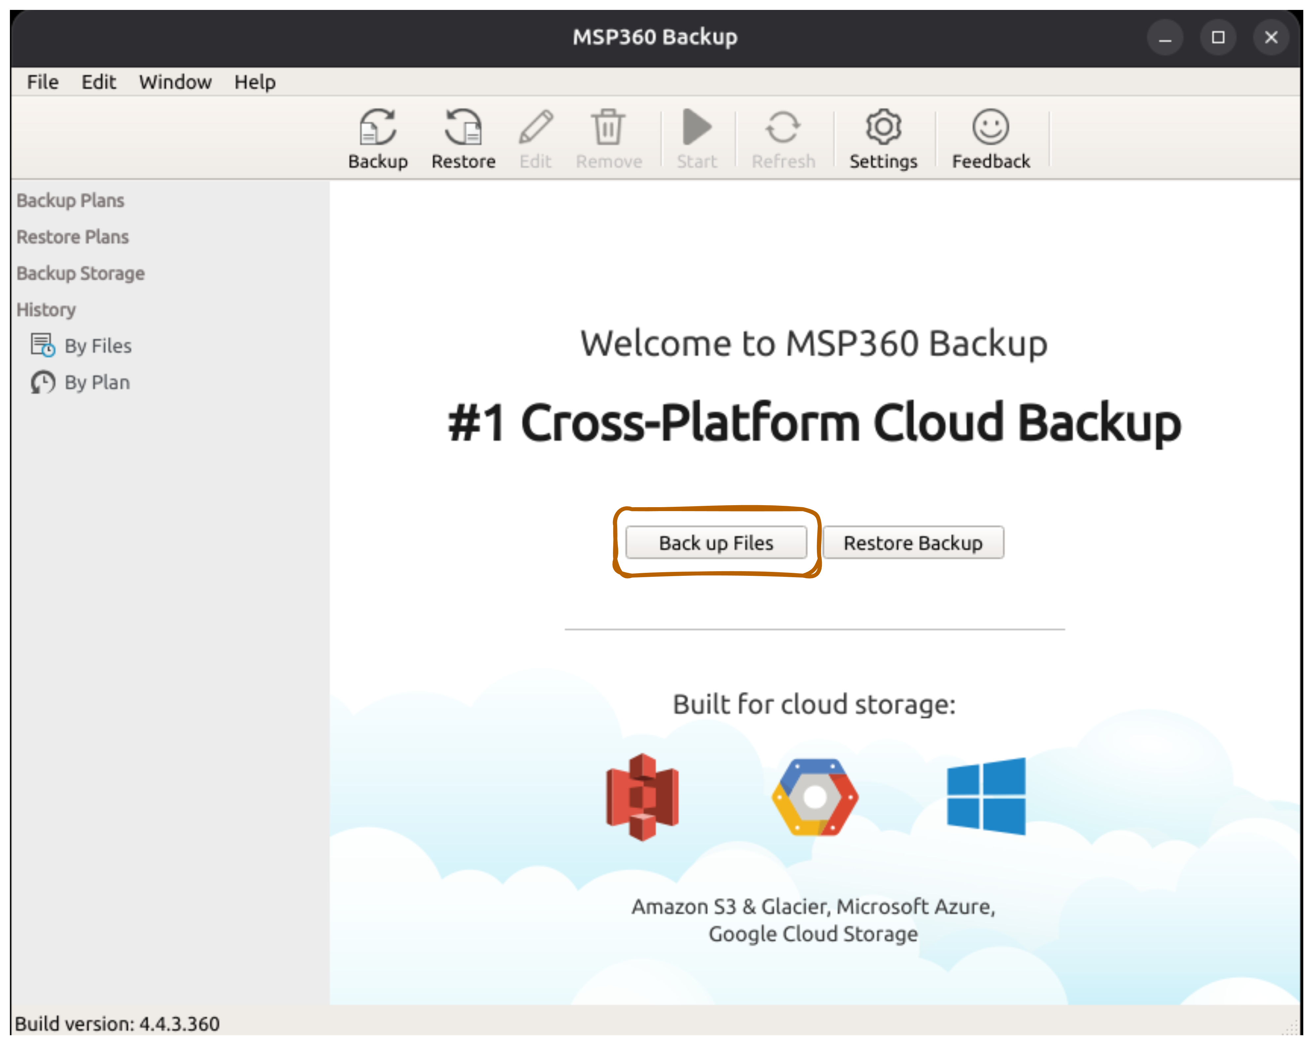
Task: Open the Edit menu
Action: tap(98, 82)
